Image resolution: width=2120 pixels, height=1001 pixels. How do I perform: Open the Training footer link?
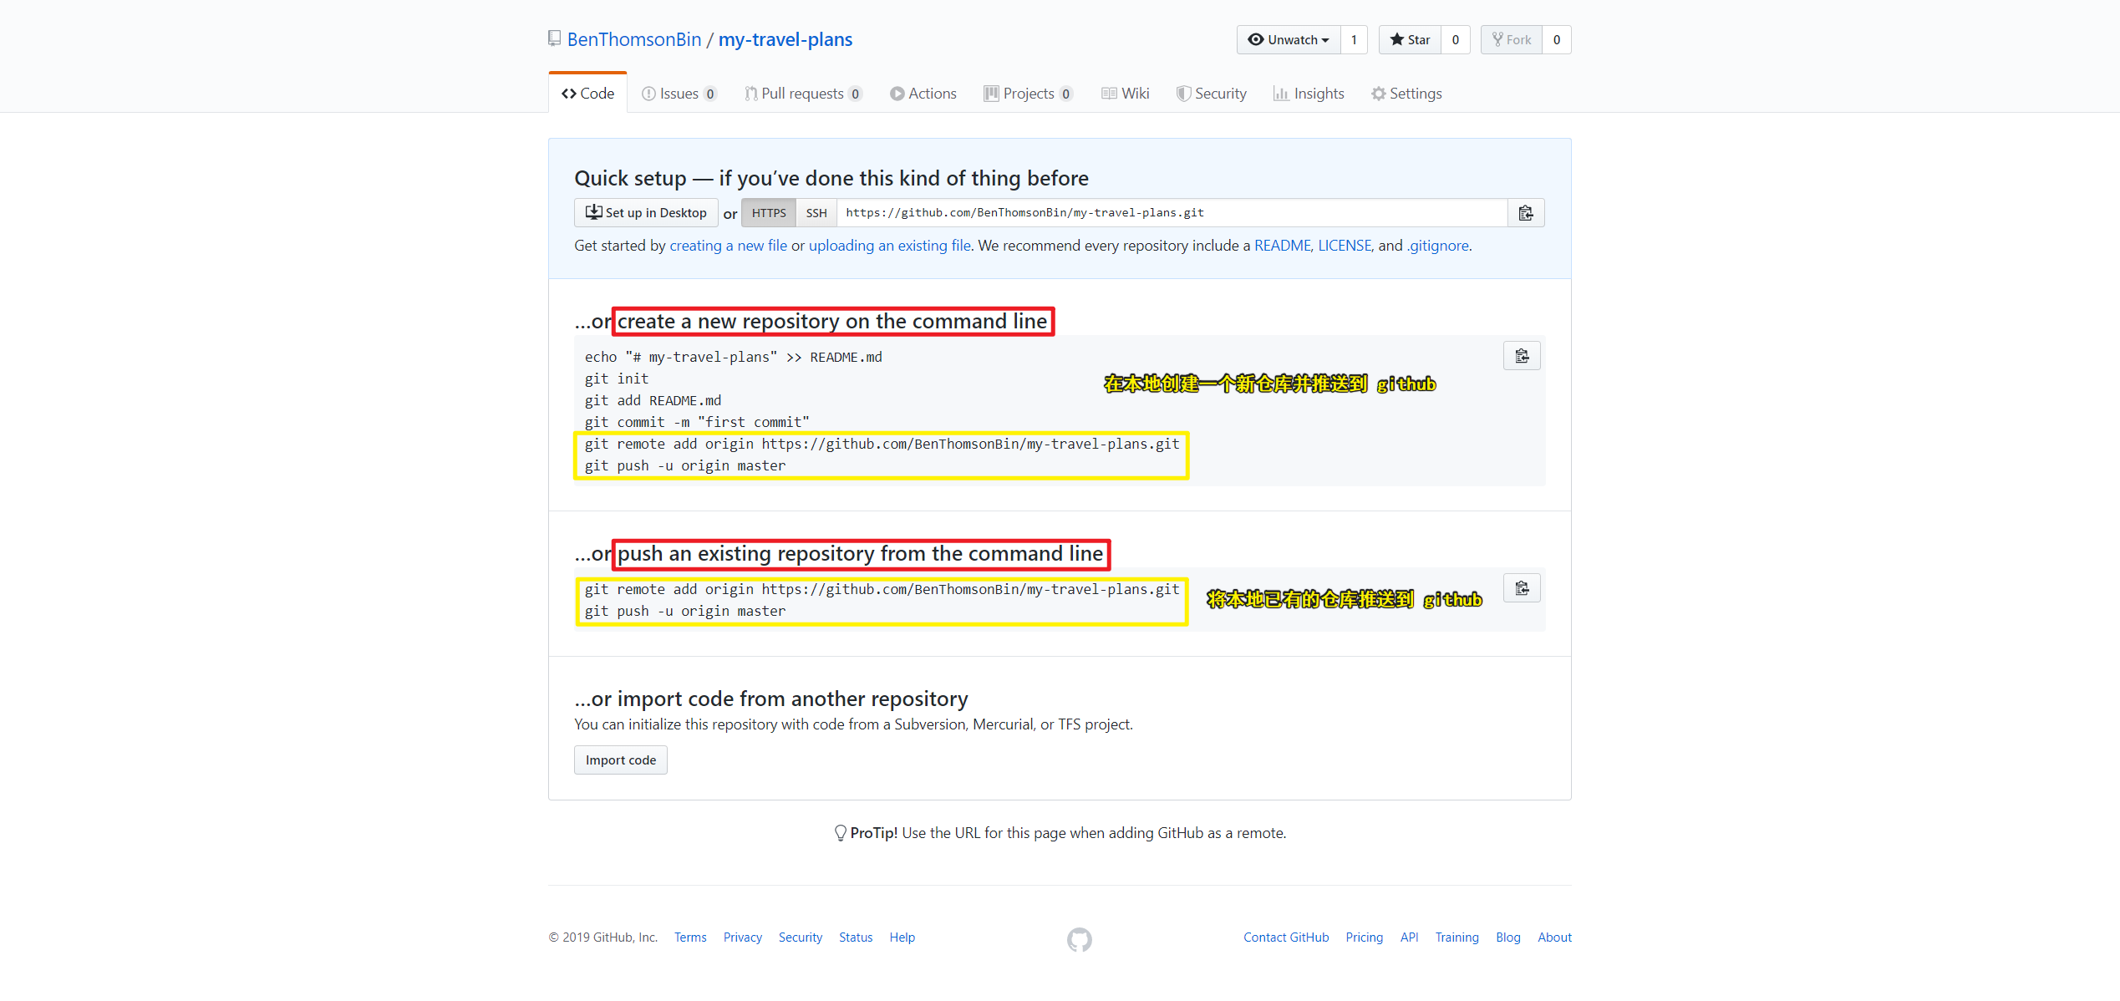point(1457,937)
